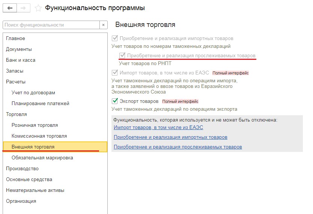The image size is (313, 214).
Task: Select 'Розничная торговля' subsection
Action: click(x=35, y=125)
